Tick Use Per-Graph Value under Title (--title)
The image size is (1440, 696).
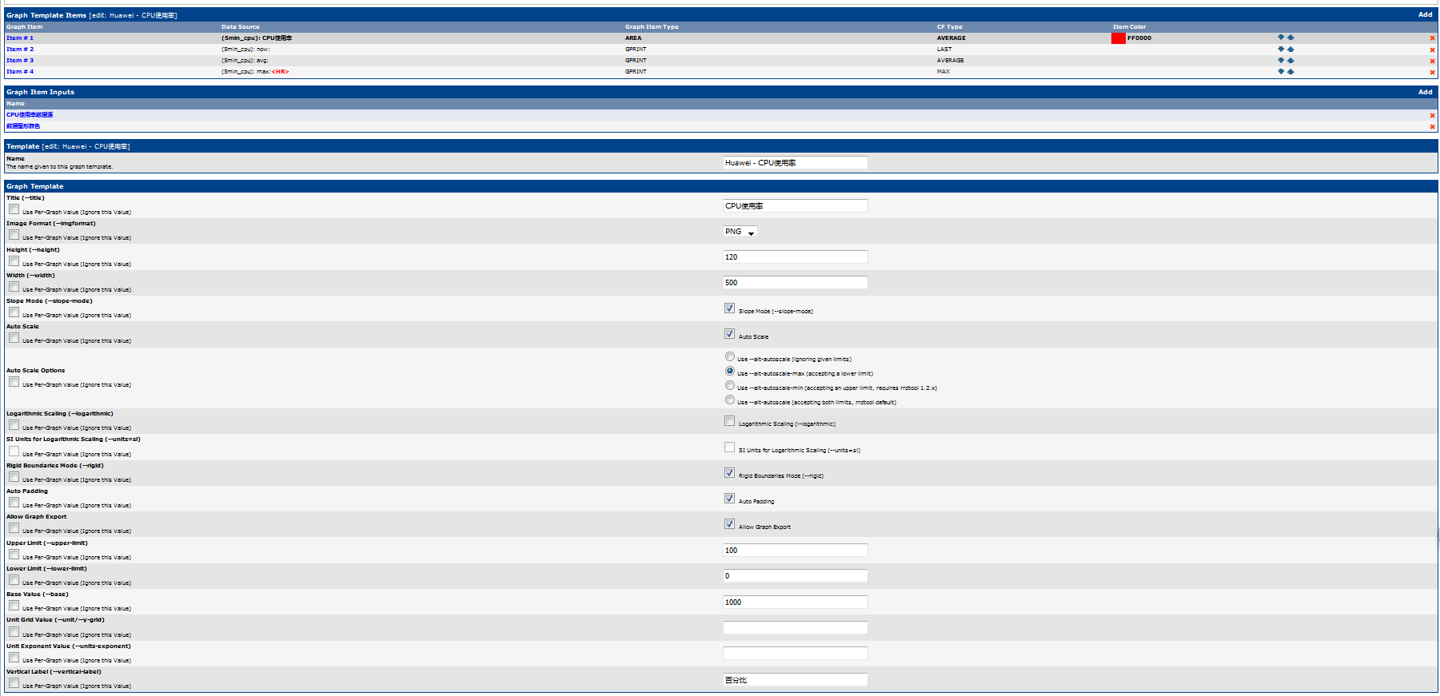(x=14, y=209)
